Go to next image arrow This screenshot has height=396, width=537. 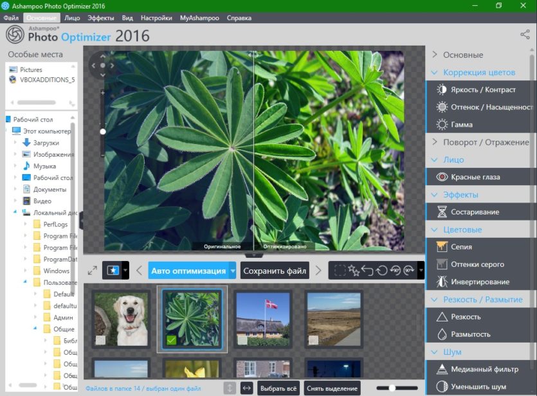[x=318, y=271]
